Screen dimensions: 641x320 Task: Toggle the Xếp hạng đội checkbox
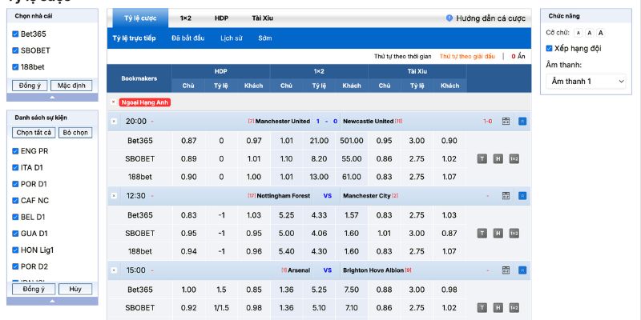pyautogui.click(x=550, y=48)
